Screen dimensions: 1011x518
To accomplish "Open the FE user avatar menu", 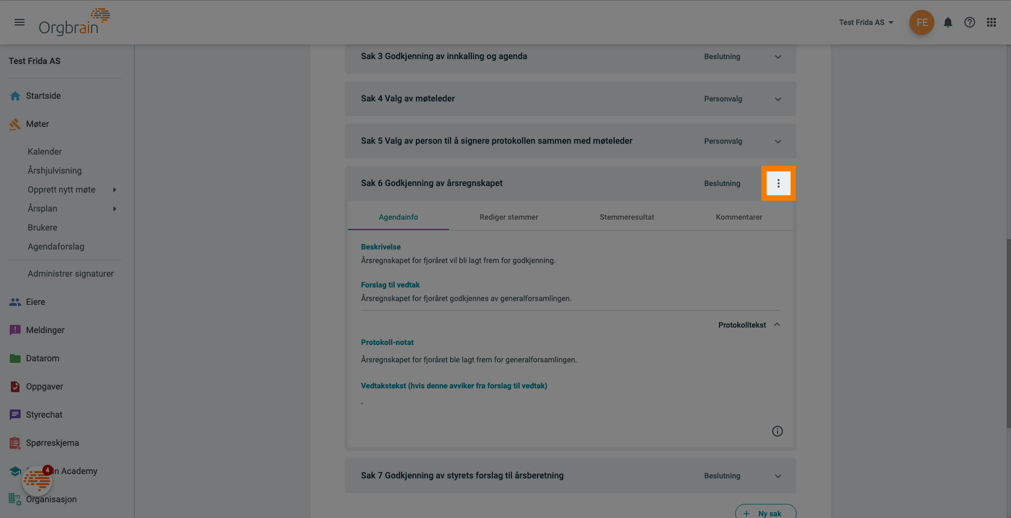I will (921, 22).
